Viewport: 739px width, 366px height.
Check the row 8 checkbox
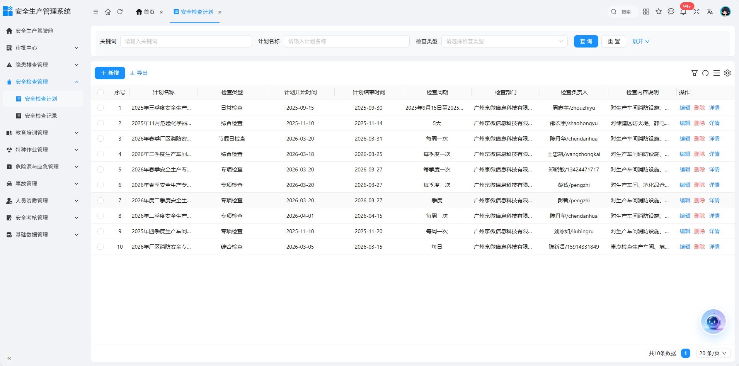(x=100, y=216)
